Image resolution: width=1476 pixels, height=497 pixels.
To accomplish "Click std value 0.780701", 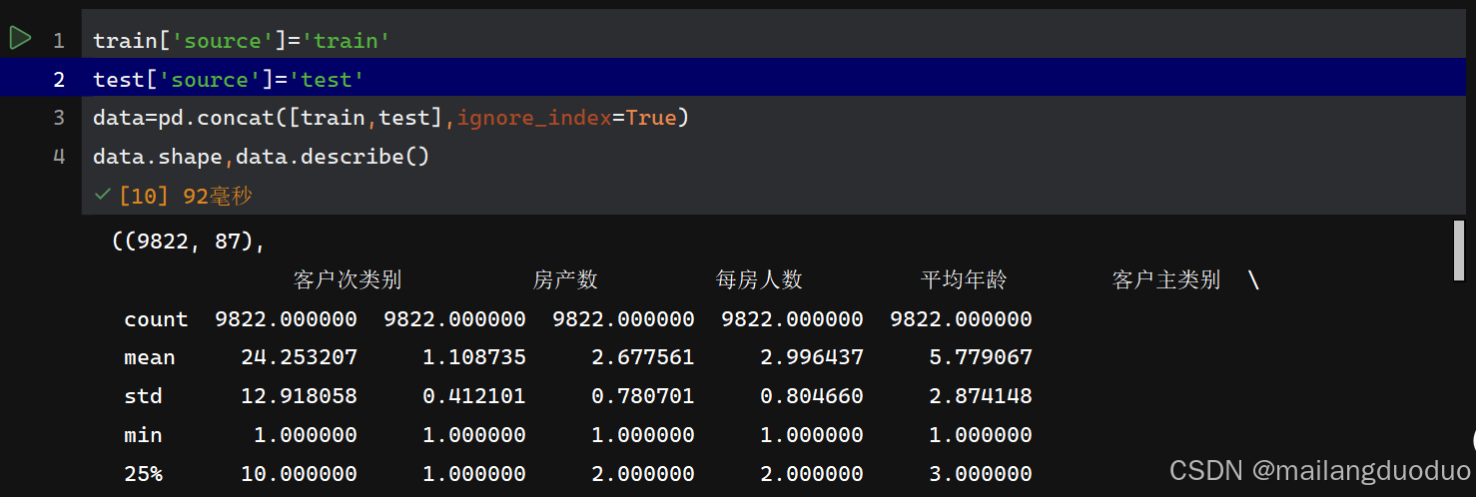I will 643,396.
